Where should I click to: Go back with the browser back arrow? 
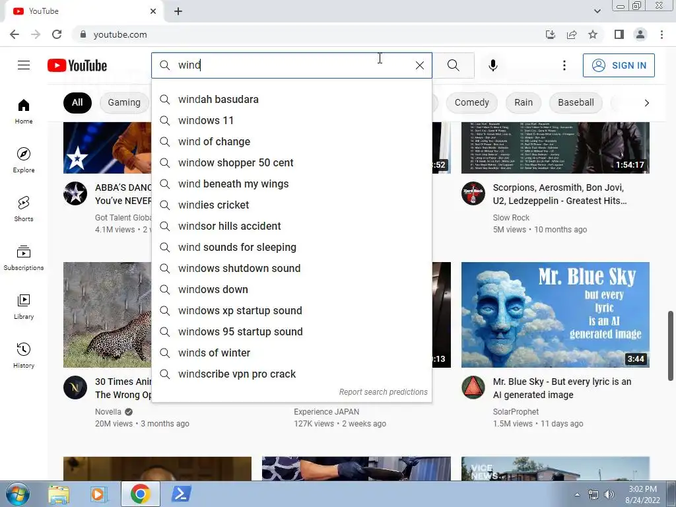(x=15, y=34)
